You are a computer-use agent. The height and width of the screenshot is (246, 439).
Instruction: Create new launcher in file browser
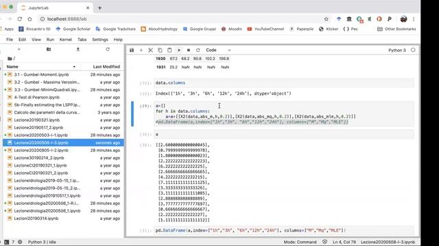(x=19, y=49)
